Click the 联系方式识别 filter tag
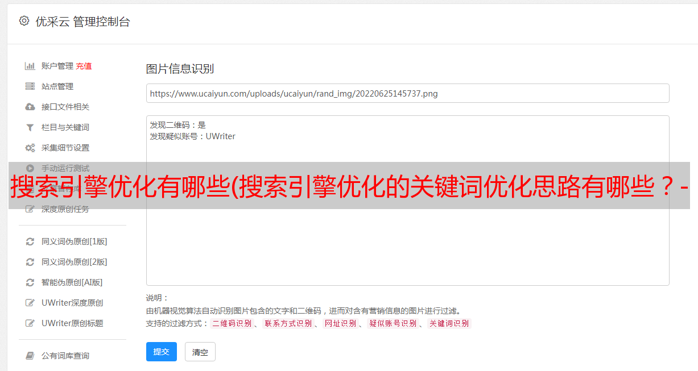 (288, 323)
